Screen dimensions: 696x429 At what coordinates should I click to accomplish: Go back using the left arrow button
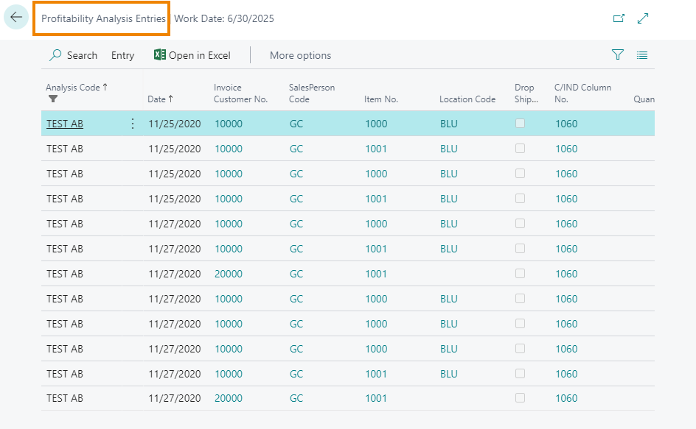(16, 17)
